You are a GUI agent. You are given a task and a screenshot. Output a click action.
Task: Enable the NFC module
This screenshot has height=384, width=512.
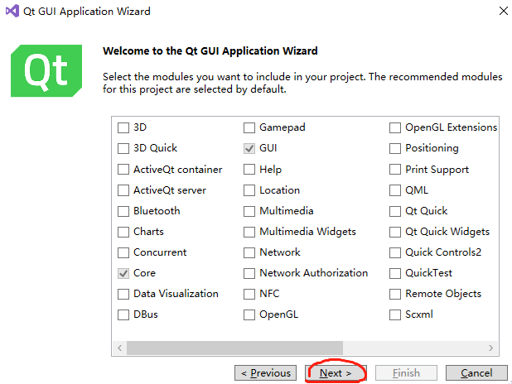coord(249,294)
